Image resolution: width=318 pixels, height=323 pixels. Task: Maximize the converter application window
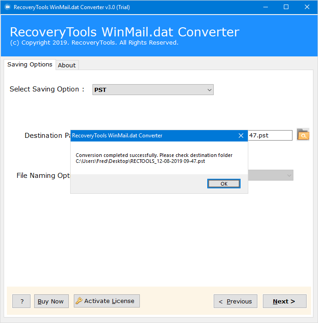tap(286, 7)
